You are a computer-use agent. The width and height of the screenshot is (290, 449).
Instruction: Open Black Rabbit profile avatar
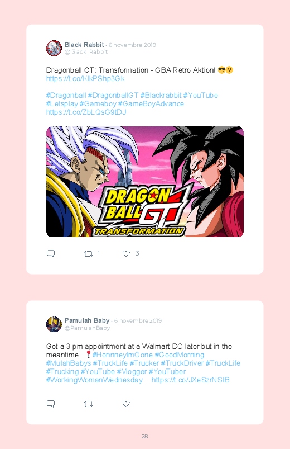(54, 48)
